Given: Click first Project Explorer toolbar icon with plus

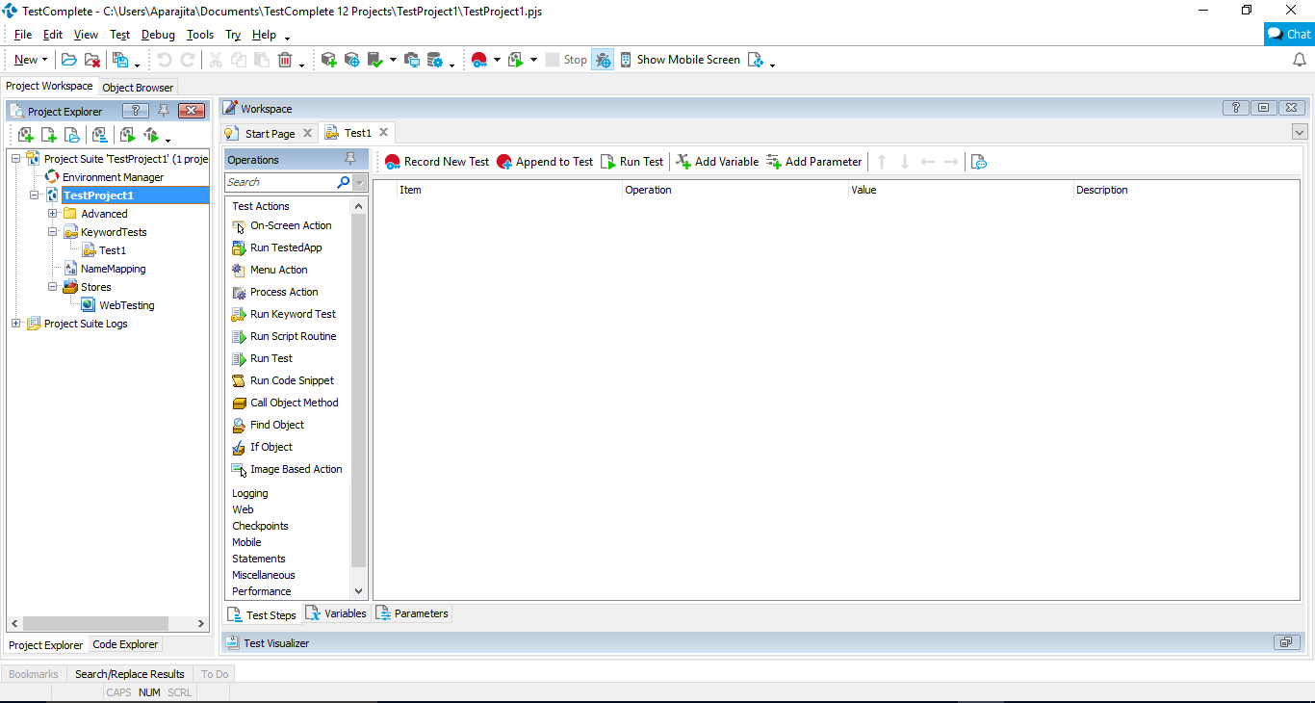Looking at the screenshot, I should [26, 135].
